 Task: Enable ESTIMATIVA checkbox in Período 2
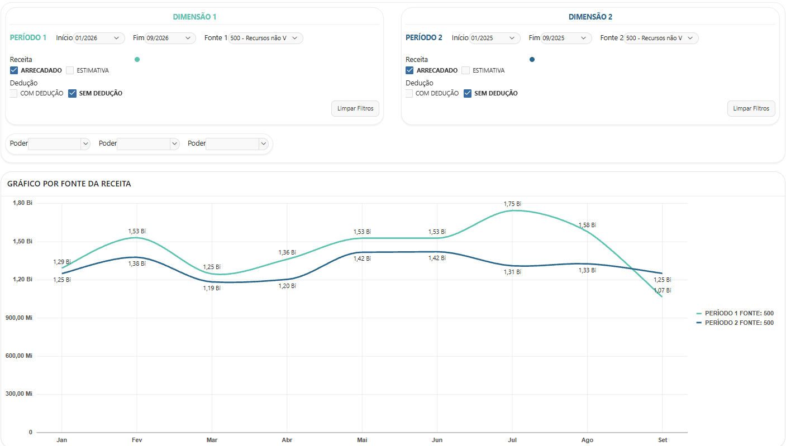click(x=465, y=70)
